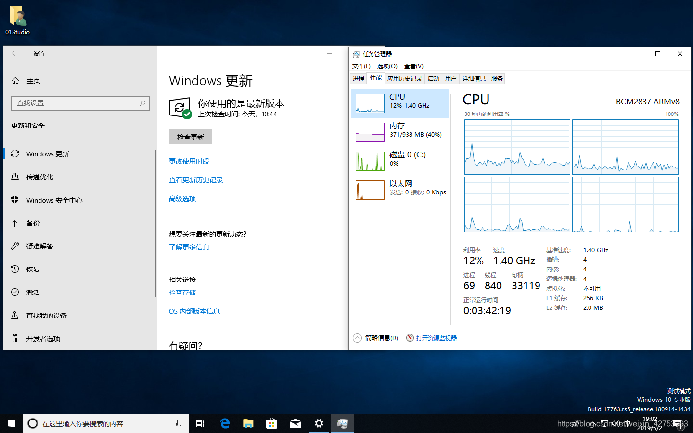Image resolution: width=693 pixels, height=433 pixels.
Task: Open 激活 activation entry in sidebar
Action: click(80, 293)
